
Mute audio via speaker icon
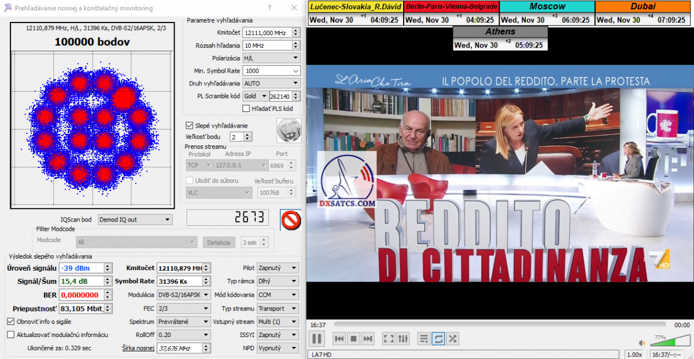point(641,343)
